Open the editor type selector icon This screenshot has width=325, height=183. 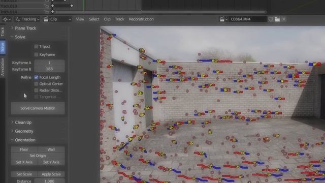7,19
